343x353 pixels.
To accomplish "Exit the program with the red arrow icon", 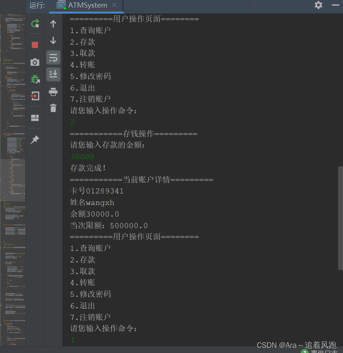I will (35, 96).
